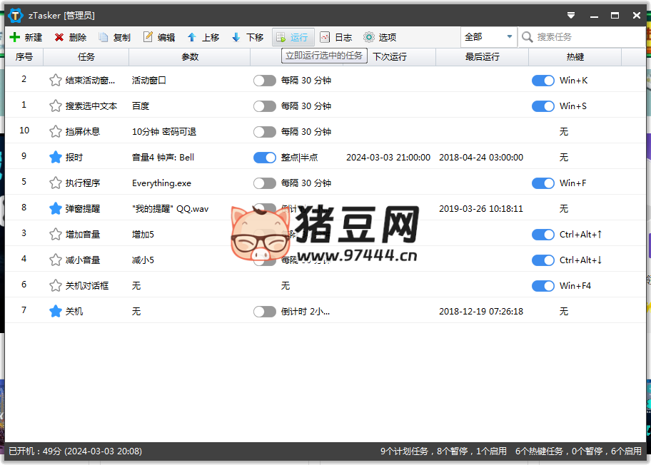Star the 执行程序 task as favorite

[x=55, y=183]
